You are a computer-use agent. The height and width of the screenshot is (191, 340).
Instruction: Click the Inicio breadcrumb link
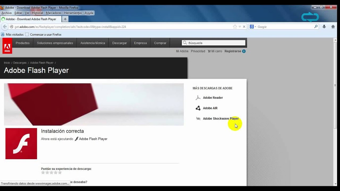click(x=7, y=63)
